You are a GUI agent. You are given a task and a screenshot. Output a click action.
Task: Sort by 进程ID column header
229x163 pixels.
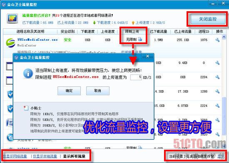coord(204,32)
